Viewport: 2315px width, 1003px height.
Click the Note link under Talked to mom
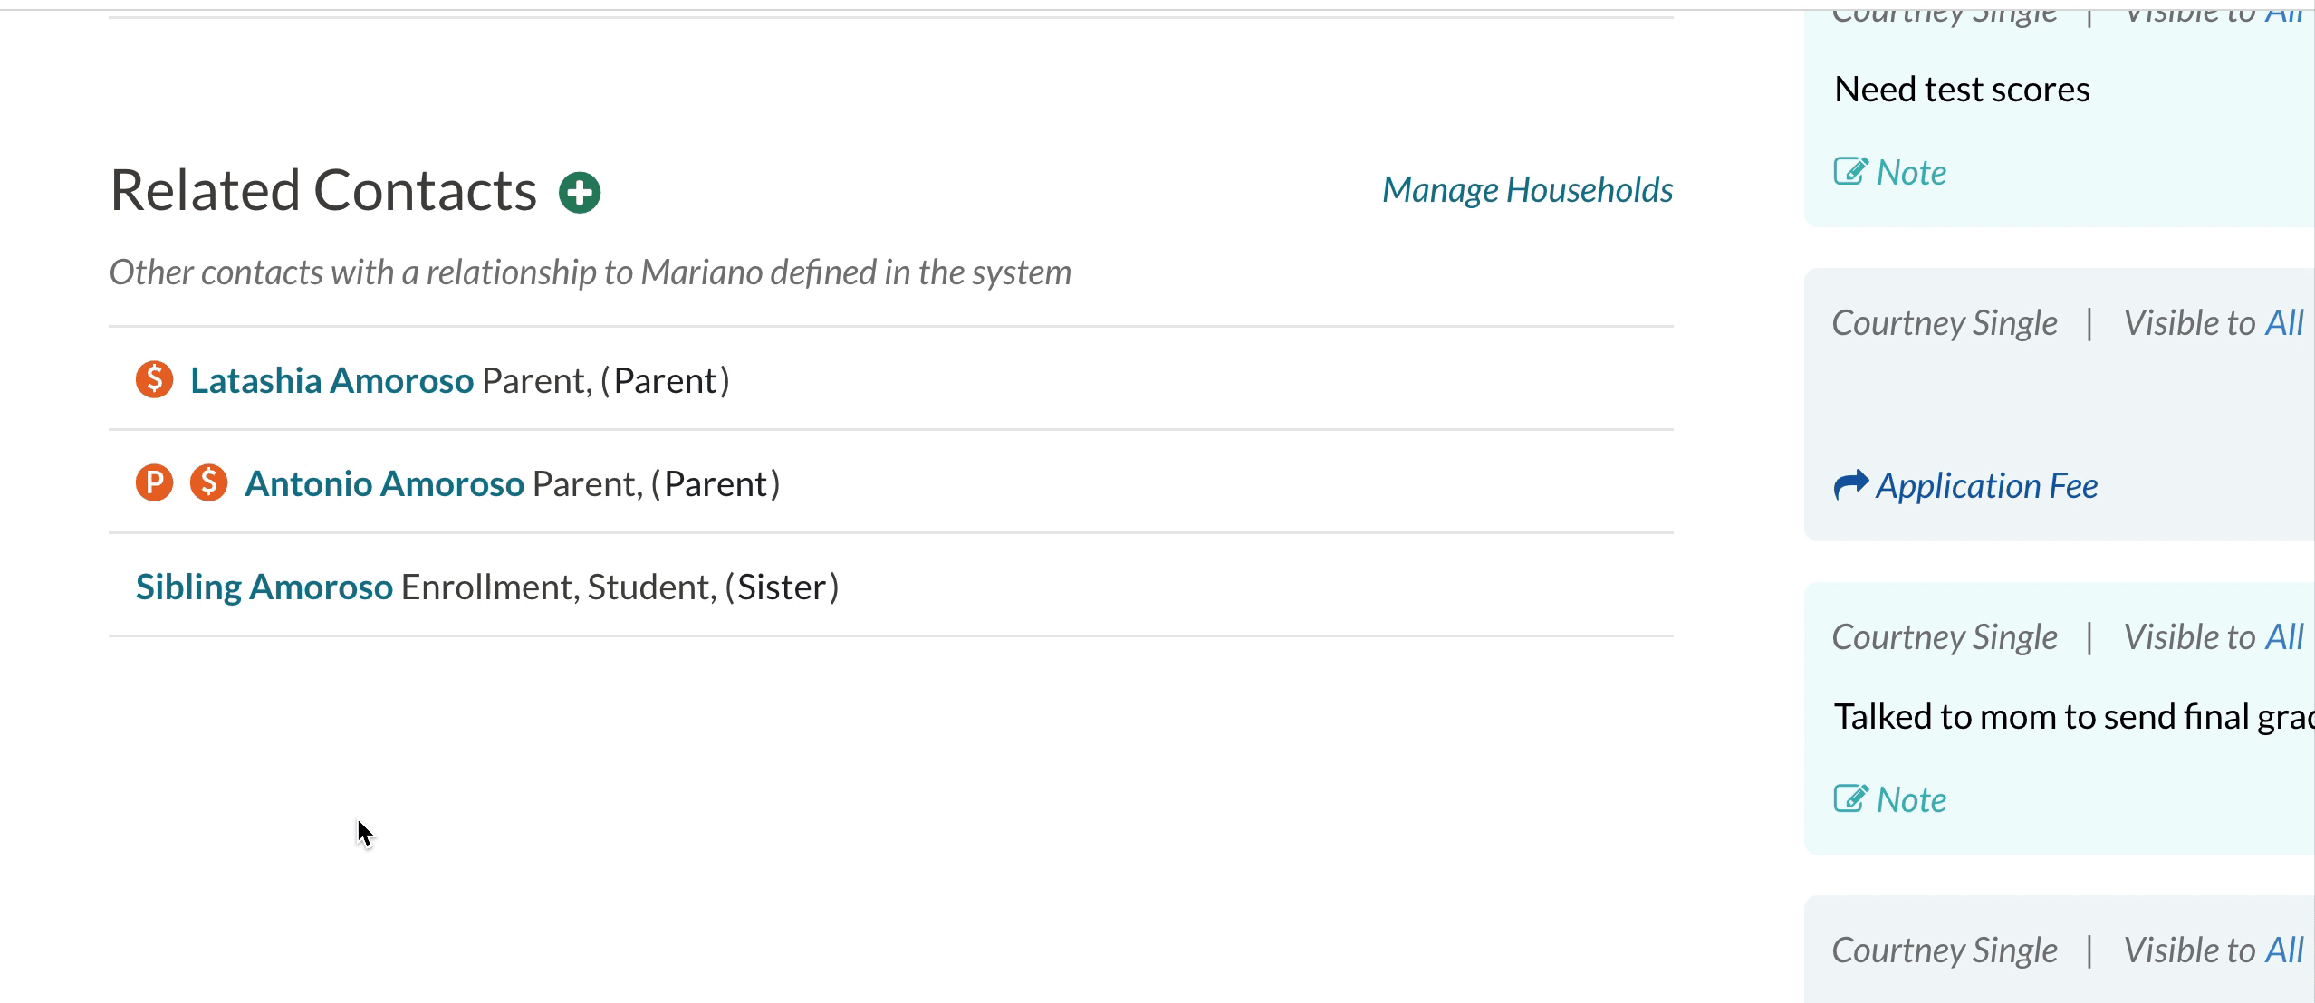(x=1911, y=800)
